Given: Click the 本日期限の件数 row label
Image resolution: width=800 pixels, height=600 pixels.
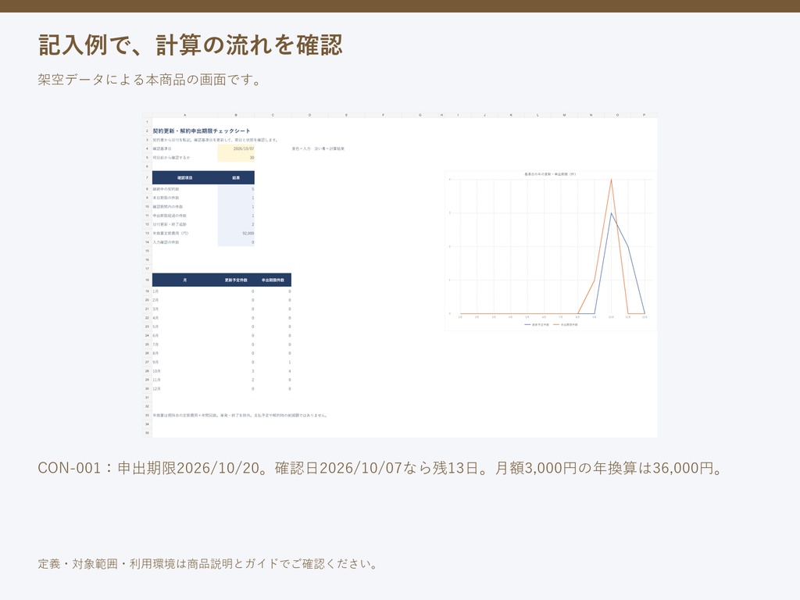Looking at the screenshot, I should click(166, 198).
